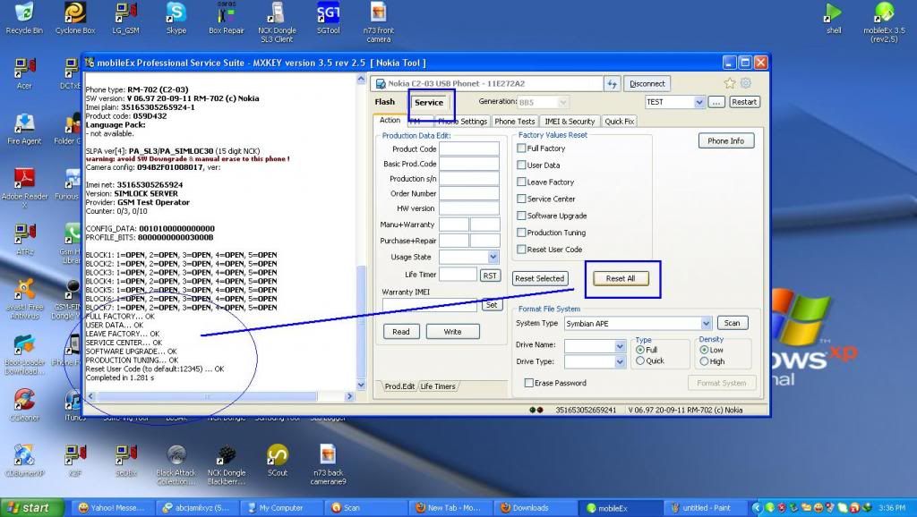Click the Product Code input field

pos(469,149)
